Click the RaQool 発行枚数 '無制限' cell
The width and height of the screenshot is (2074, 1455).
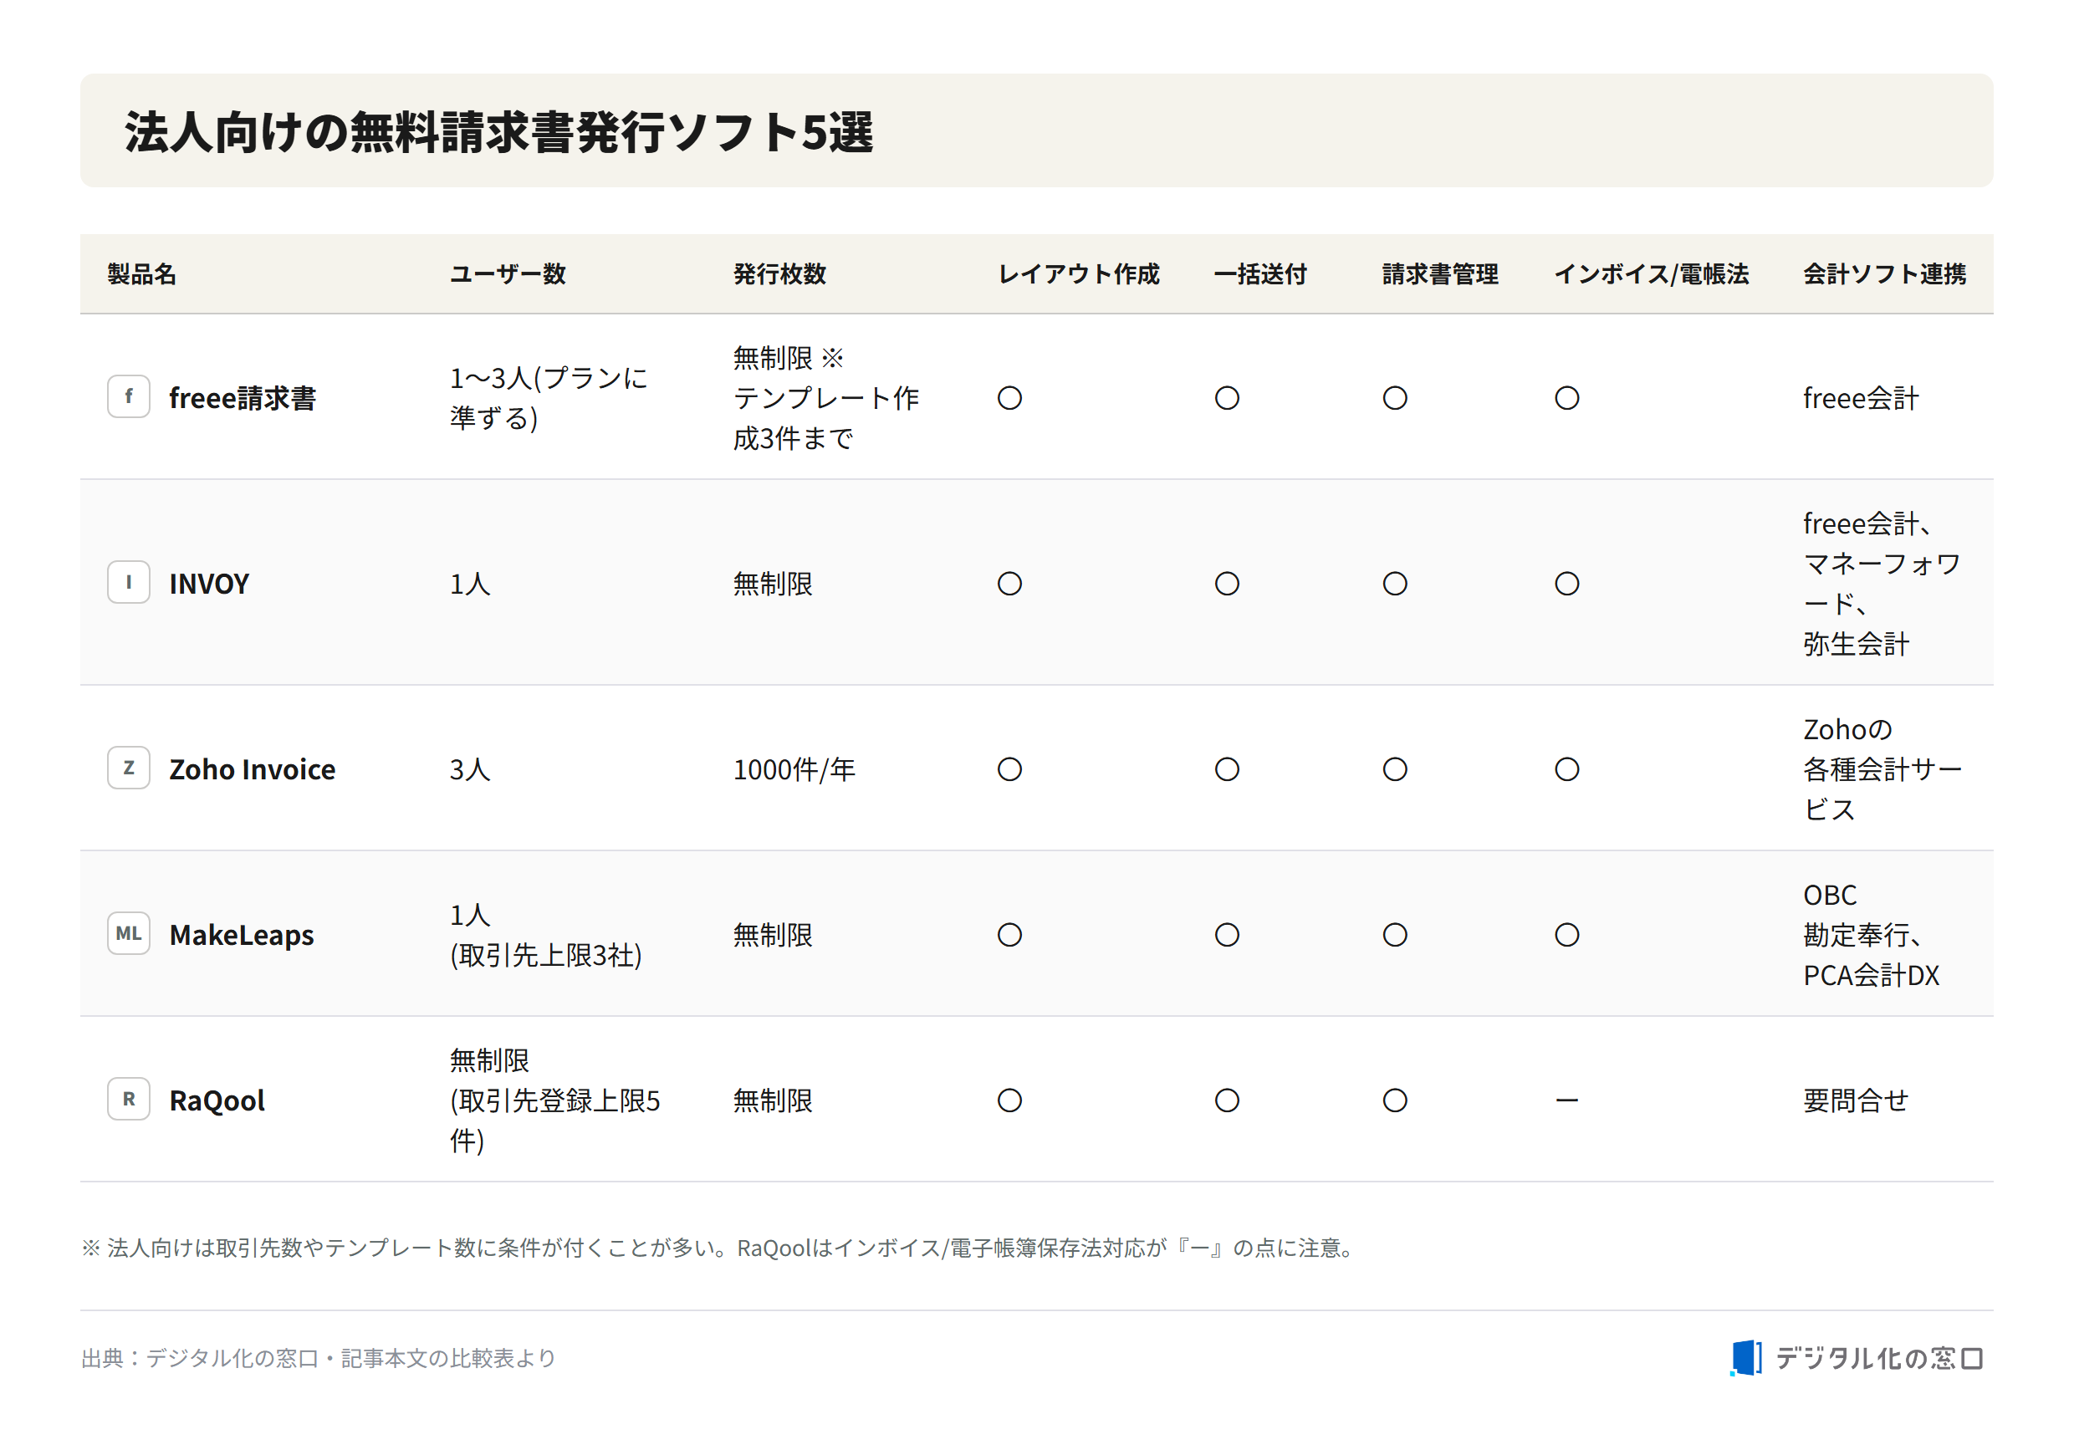coord(773,1101)
